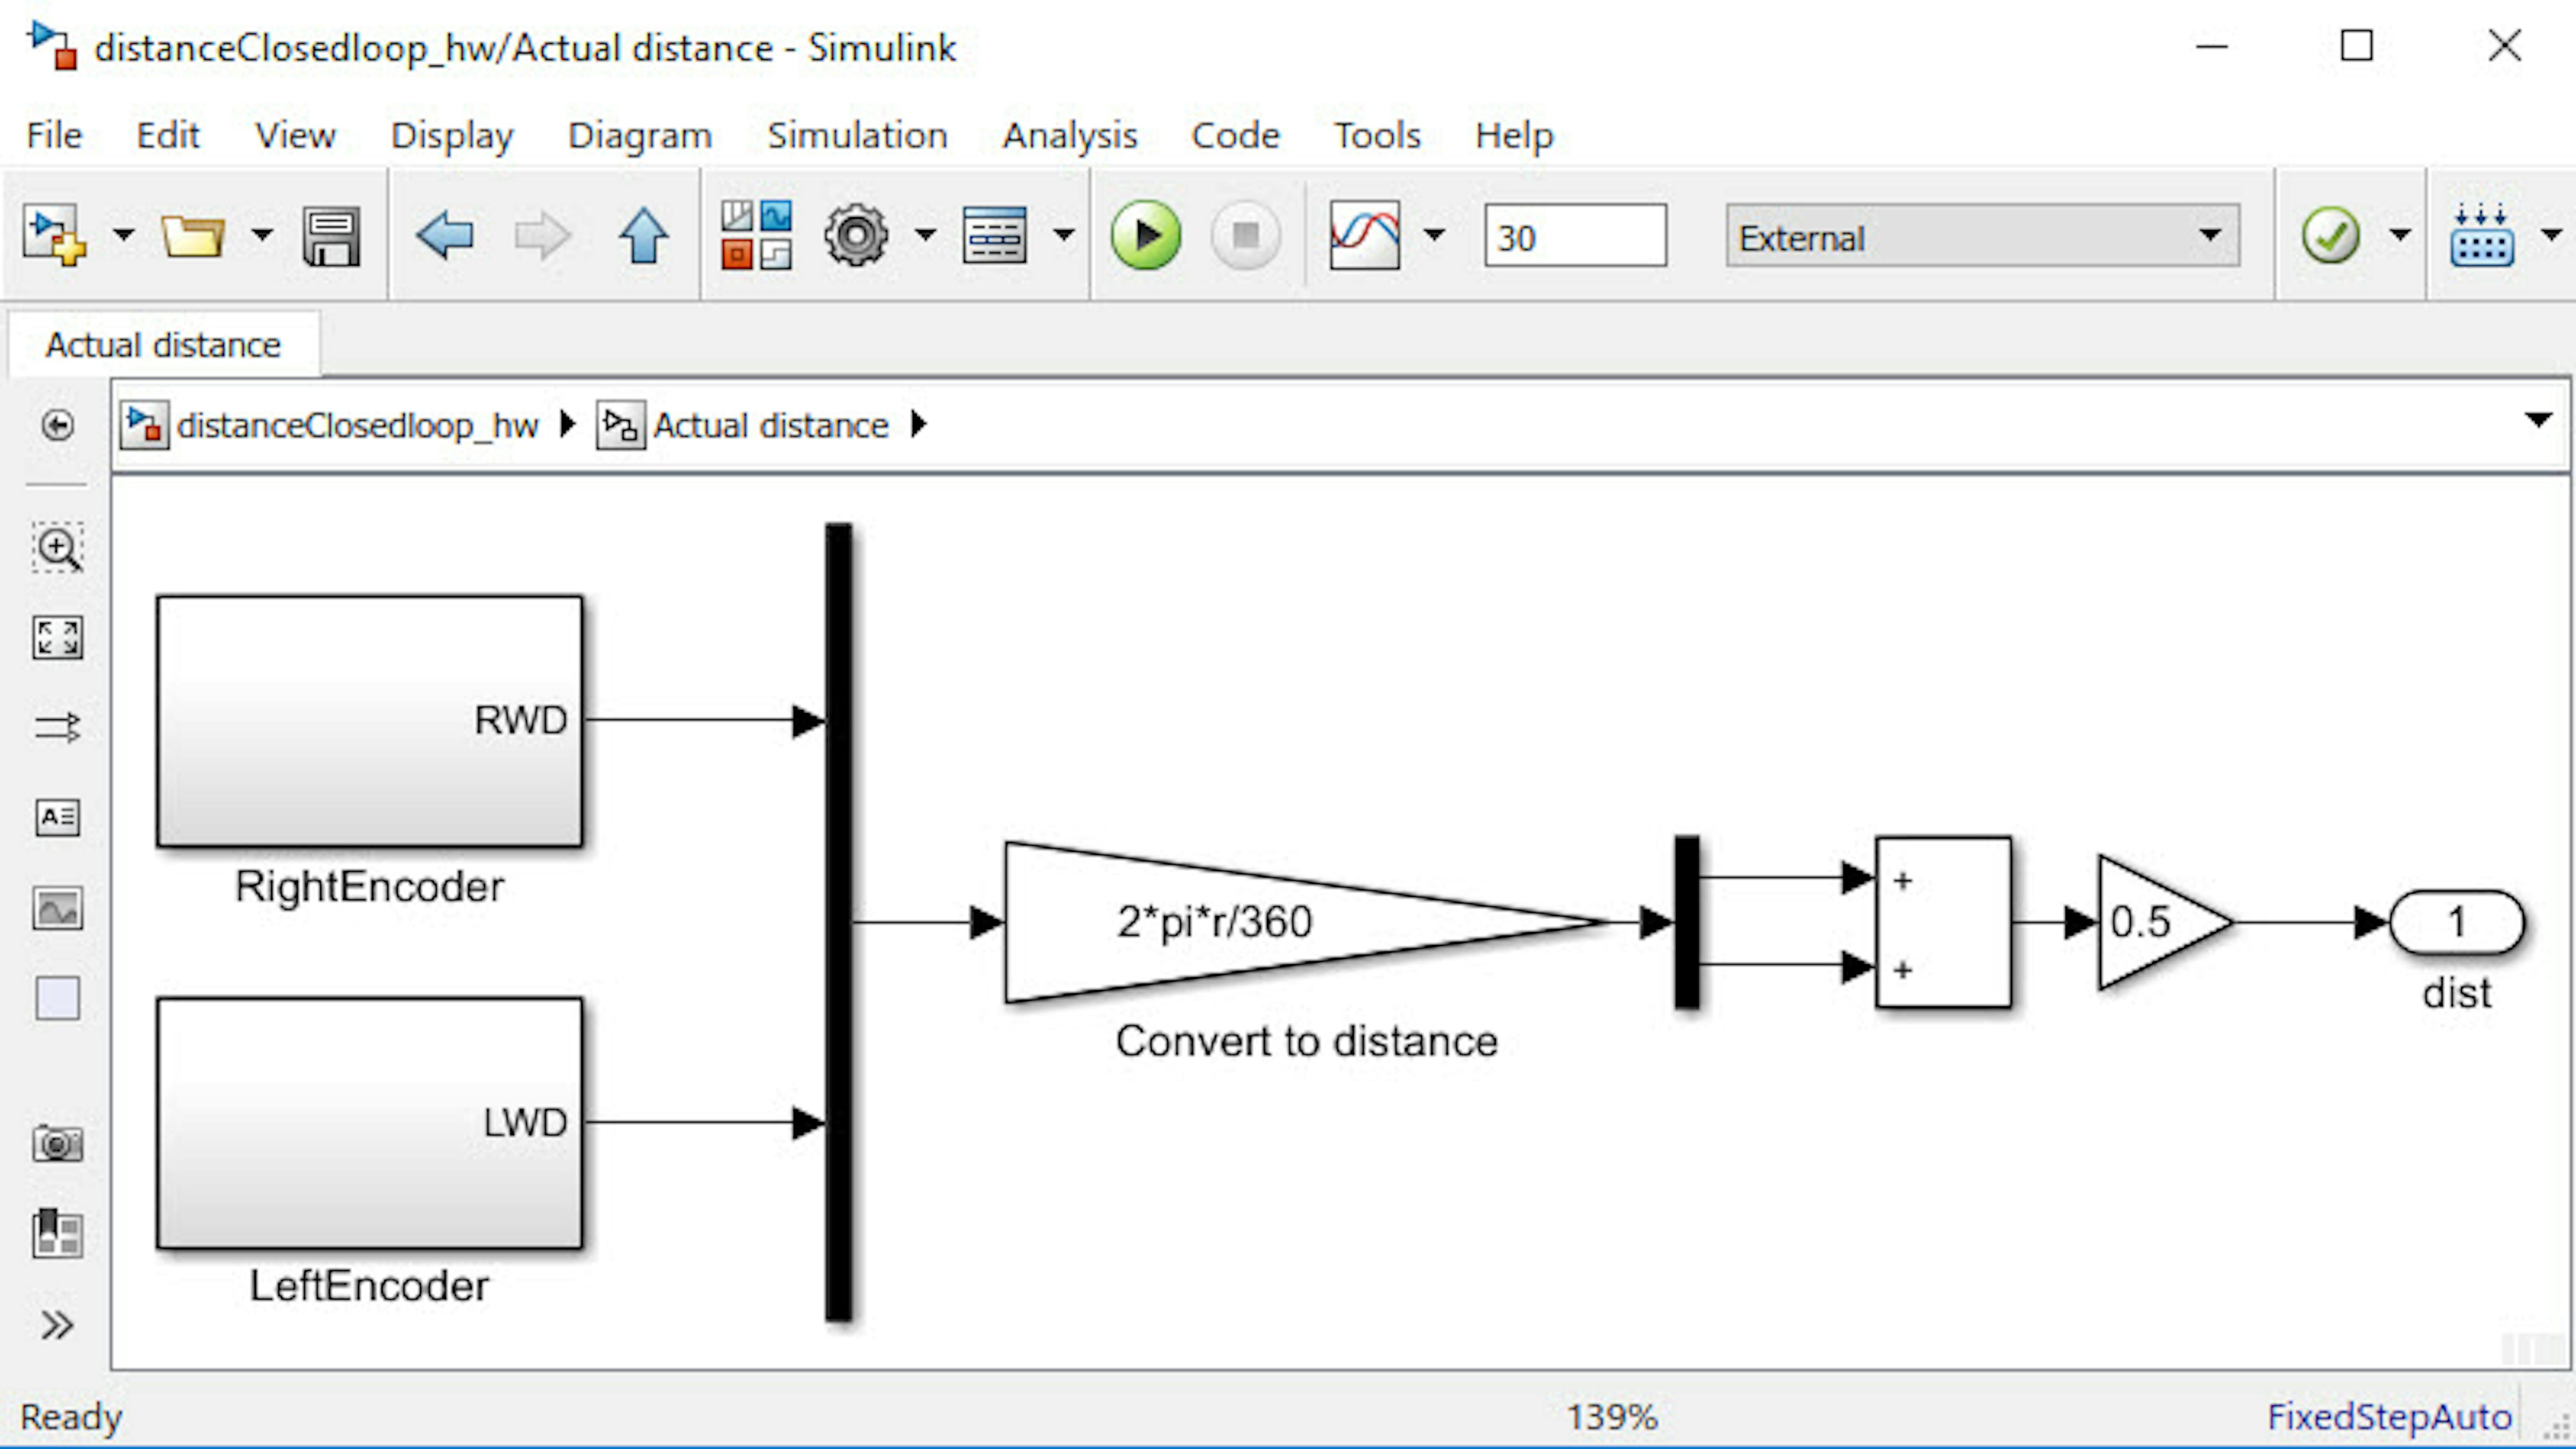Select the Sum block with plus signs
2576x1449 pixels.
click(x=1943, y=922)
